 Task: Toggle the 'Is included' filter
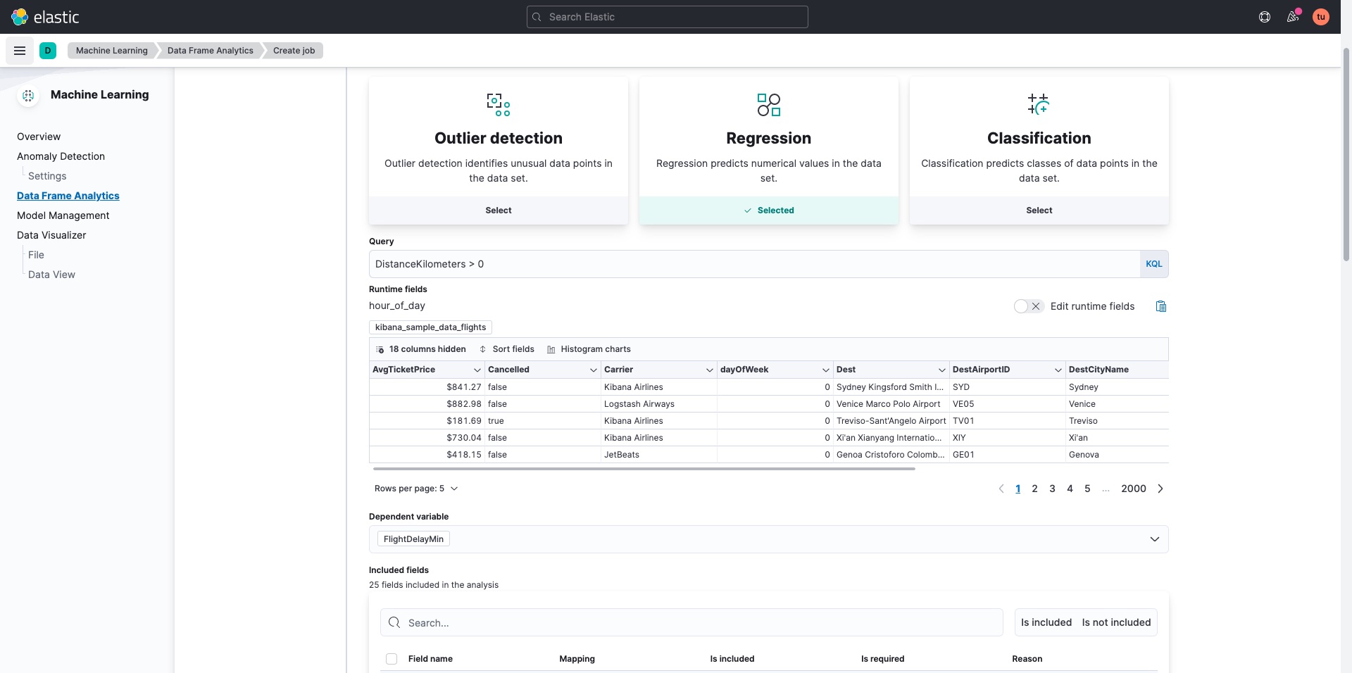1046,622
